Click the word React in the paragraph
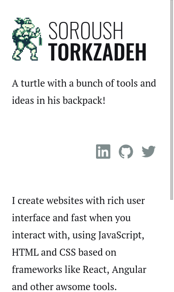The height and width of the screenshot is (292, 174). click(x=96, y=270)
